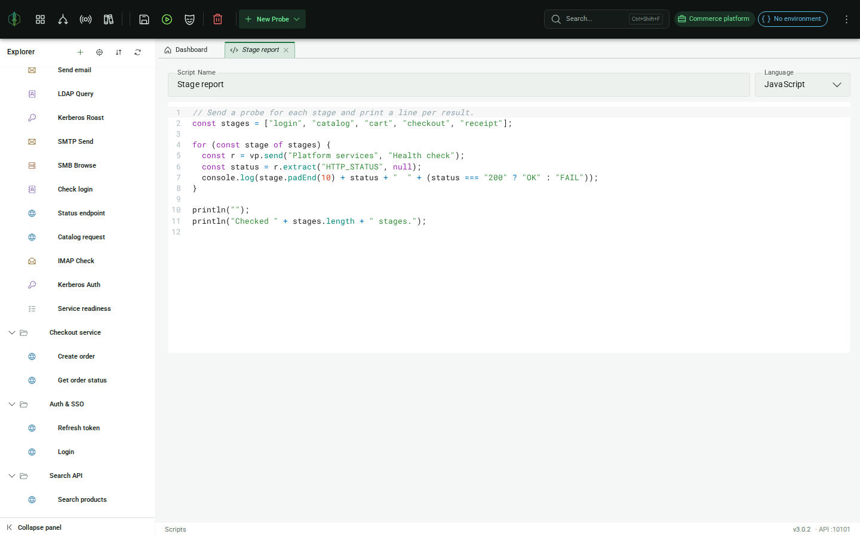Click the Check login directory icon
Image resolution: width=860 pixels, height=537 pixels.
pyautogui.click(x=32, y=189)
